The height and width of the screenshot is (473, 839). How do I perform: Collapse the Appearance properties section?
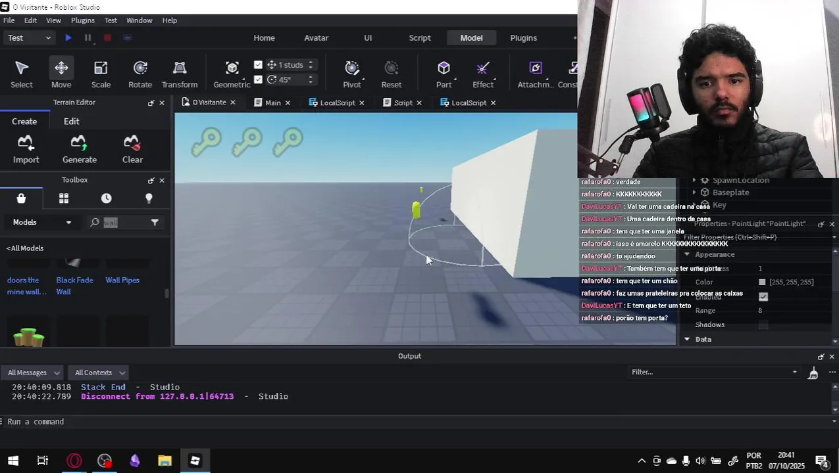[687, 254]
